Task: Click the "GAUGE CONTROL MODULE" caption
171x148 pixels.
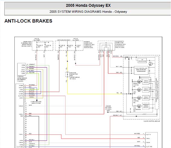Action: (x=152, y=121)
